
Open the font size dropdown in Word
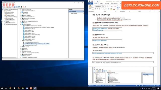click(105, 6)
